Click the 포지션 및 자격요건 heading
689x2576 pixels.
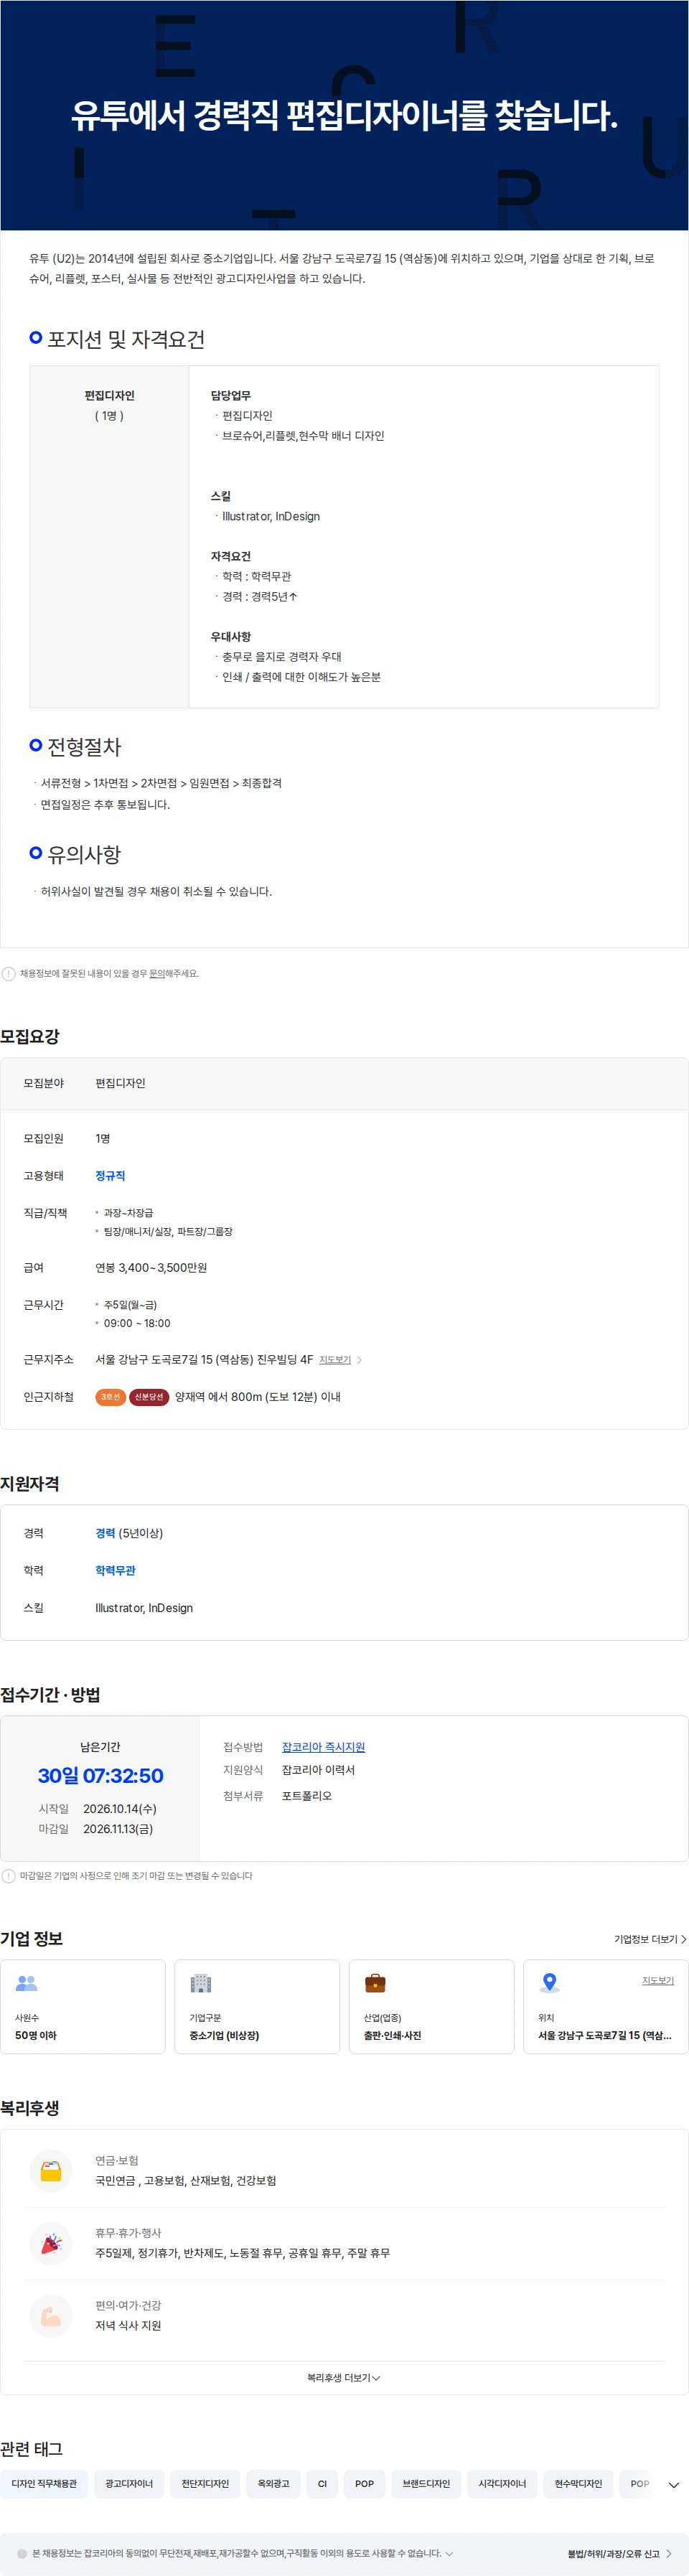tap(126, 339)
